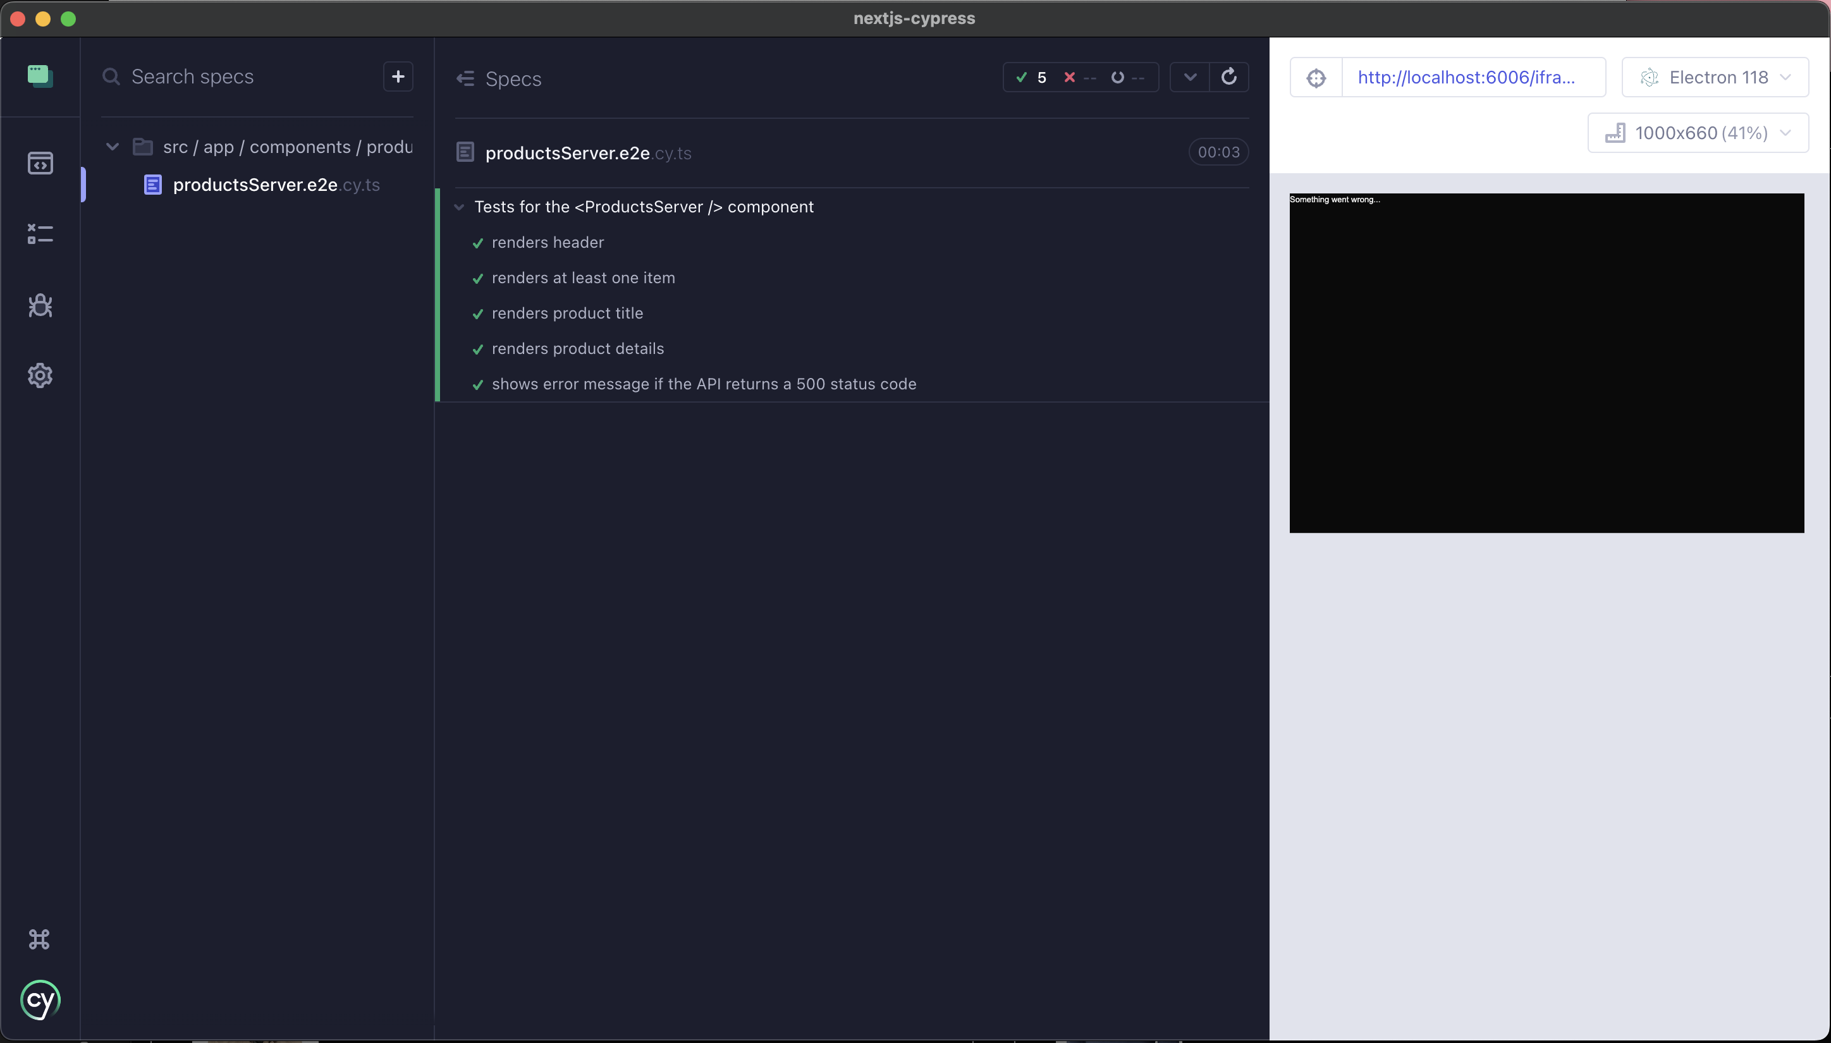Click the 00:03 duration badge

[x=1218, y=152]
